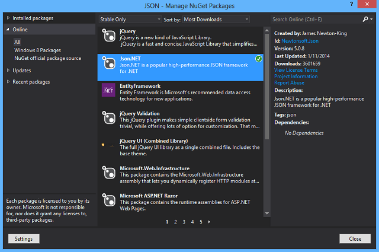
Task: Click the Tags json text
Action: pos(285,115)
